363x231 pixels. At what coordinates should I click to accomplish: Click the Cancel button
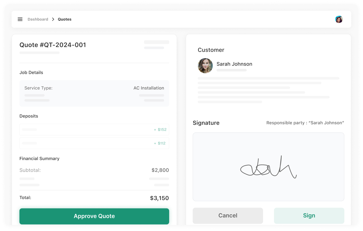pos(228,215)
